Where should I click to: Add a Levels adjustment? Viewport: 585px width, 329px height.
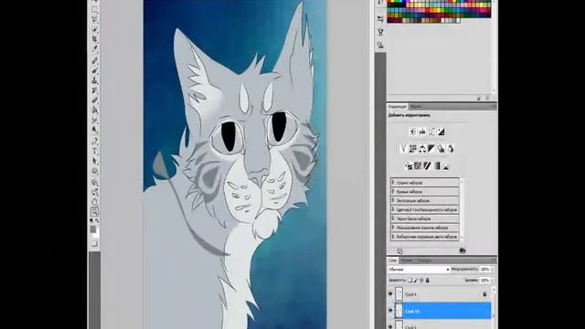click(422, 132)
